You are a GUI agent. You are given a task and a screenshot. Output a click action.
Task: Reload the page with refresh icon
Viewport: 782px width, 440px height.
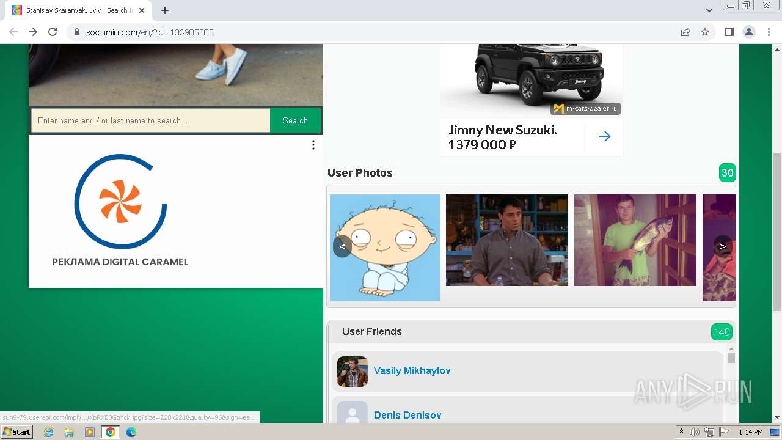pos(53,32)
